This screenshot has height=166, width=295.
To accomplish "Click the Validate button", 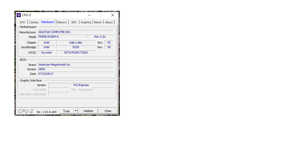I will [88, 111].
